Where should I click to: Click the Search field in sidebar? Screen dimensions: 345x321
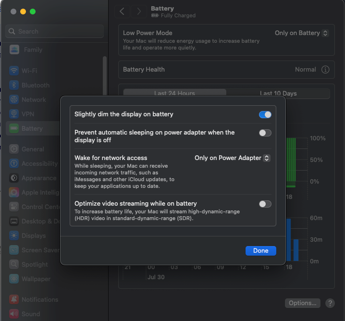click(x=55, y=31)
